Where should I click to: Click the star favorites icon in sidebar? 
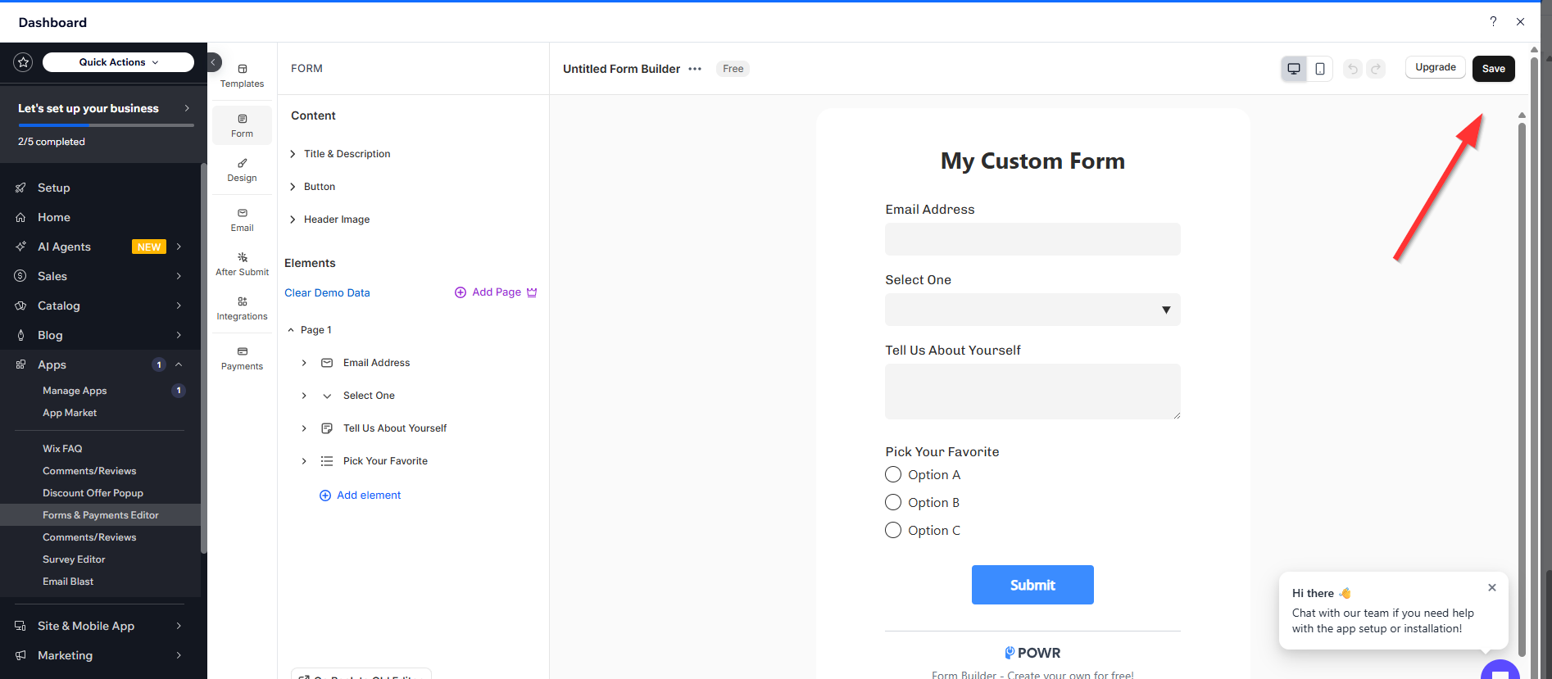[x=23, y=62]
